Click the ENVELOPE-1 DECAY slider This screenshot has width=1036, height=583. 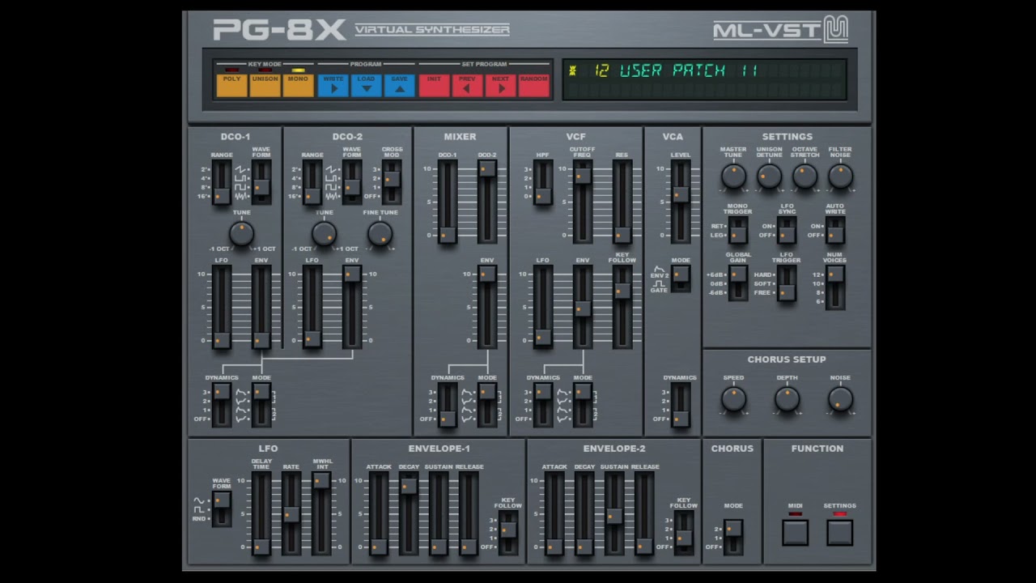(x=408, y=514)
